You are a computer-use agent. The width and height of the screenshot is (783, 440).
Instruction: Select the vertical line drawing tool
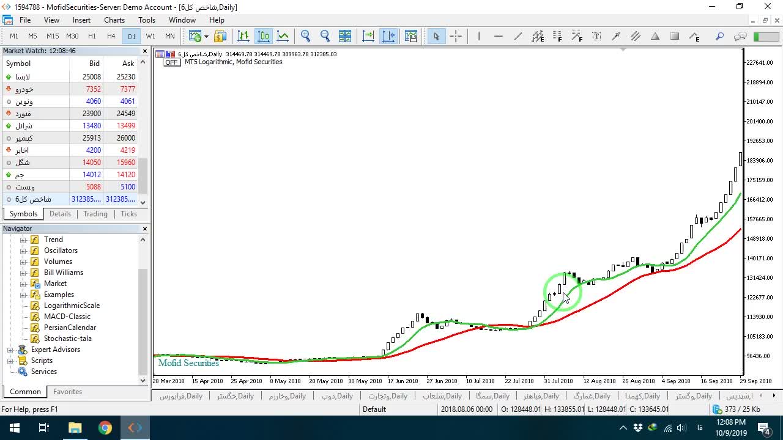pyautogui.click(x=478, y=36)
